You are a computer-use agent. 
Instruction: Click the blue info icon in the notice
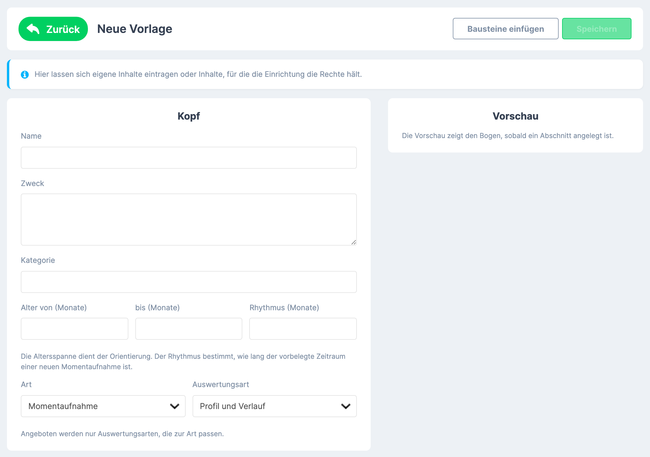click(x=25, y=75)
